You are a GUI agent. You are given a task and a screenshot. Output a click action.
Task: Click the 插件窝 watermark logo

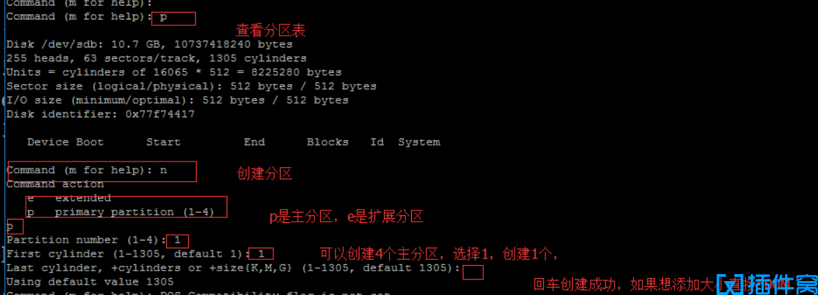[766, 284]
